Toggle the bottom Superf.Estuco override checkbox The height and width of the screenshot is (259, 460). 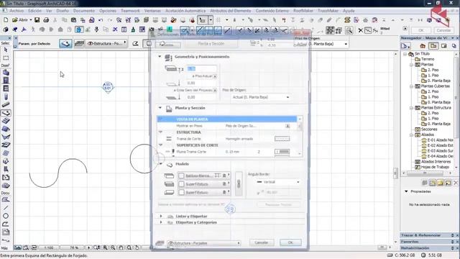[181, 192]
